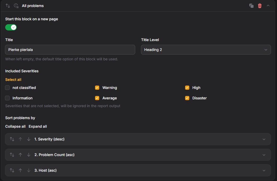Delete the All problems block
277x181 pixels.
[260, 6]
